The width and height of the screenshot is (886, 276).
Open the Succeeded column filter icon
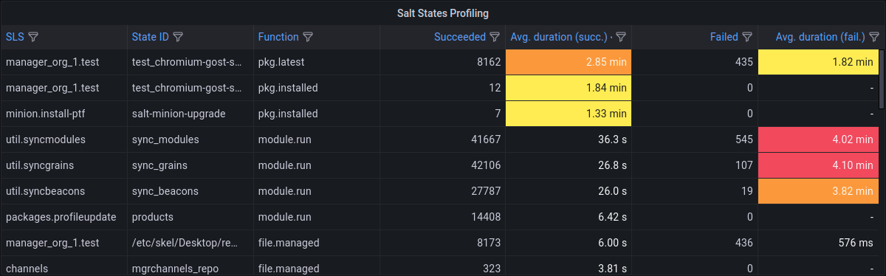click(x=495, y=36)
